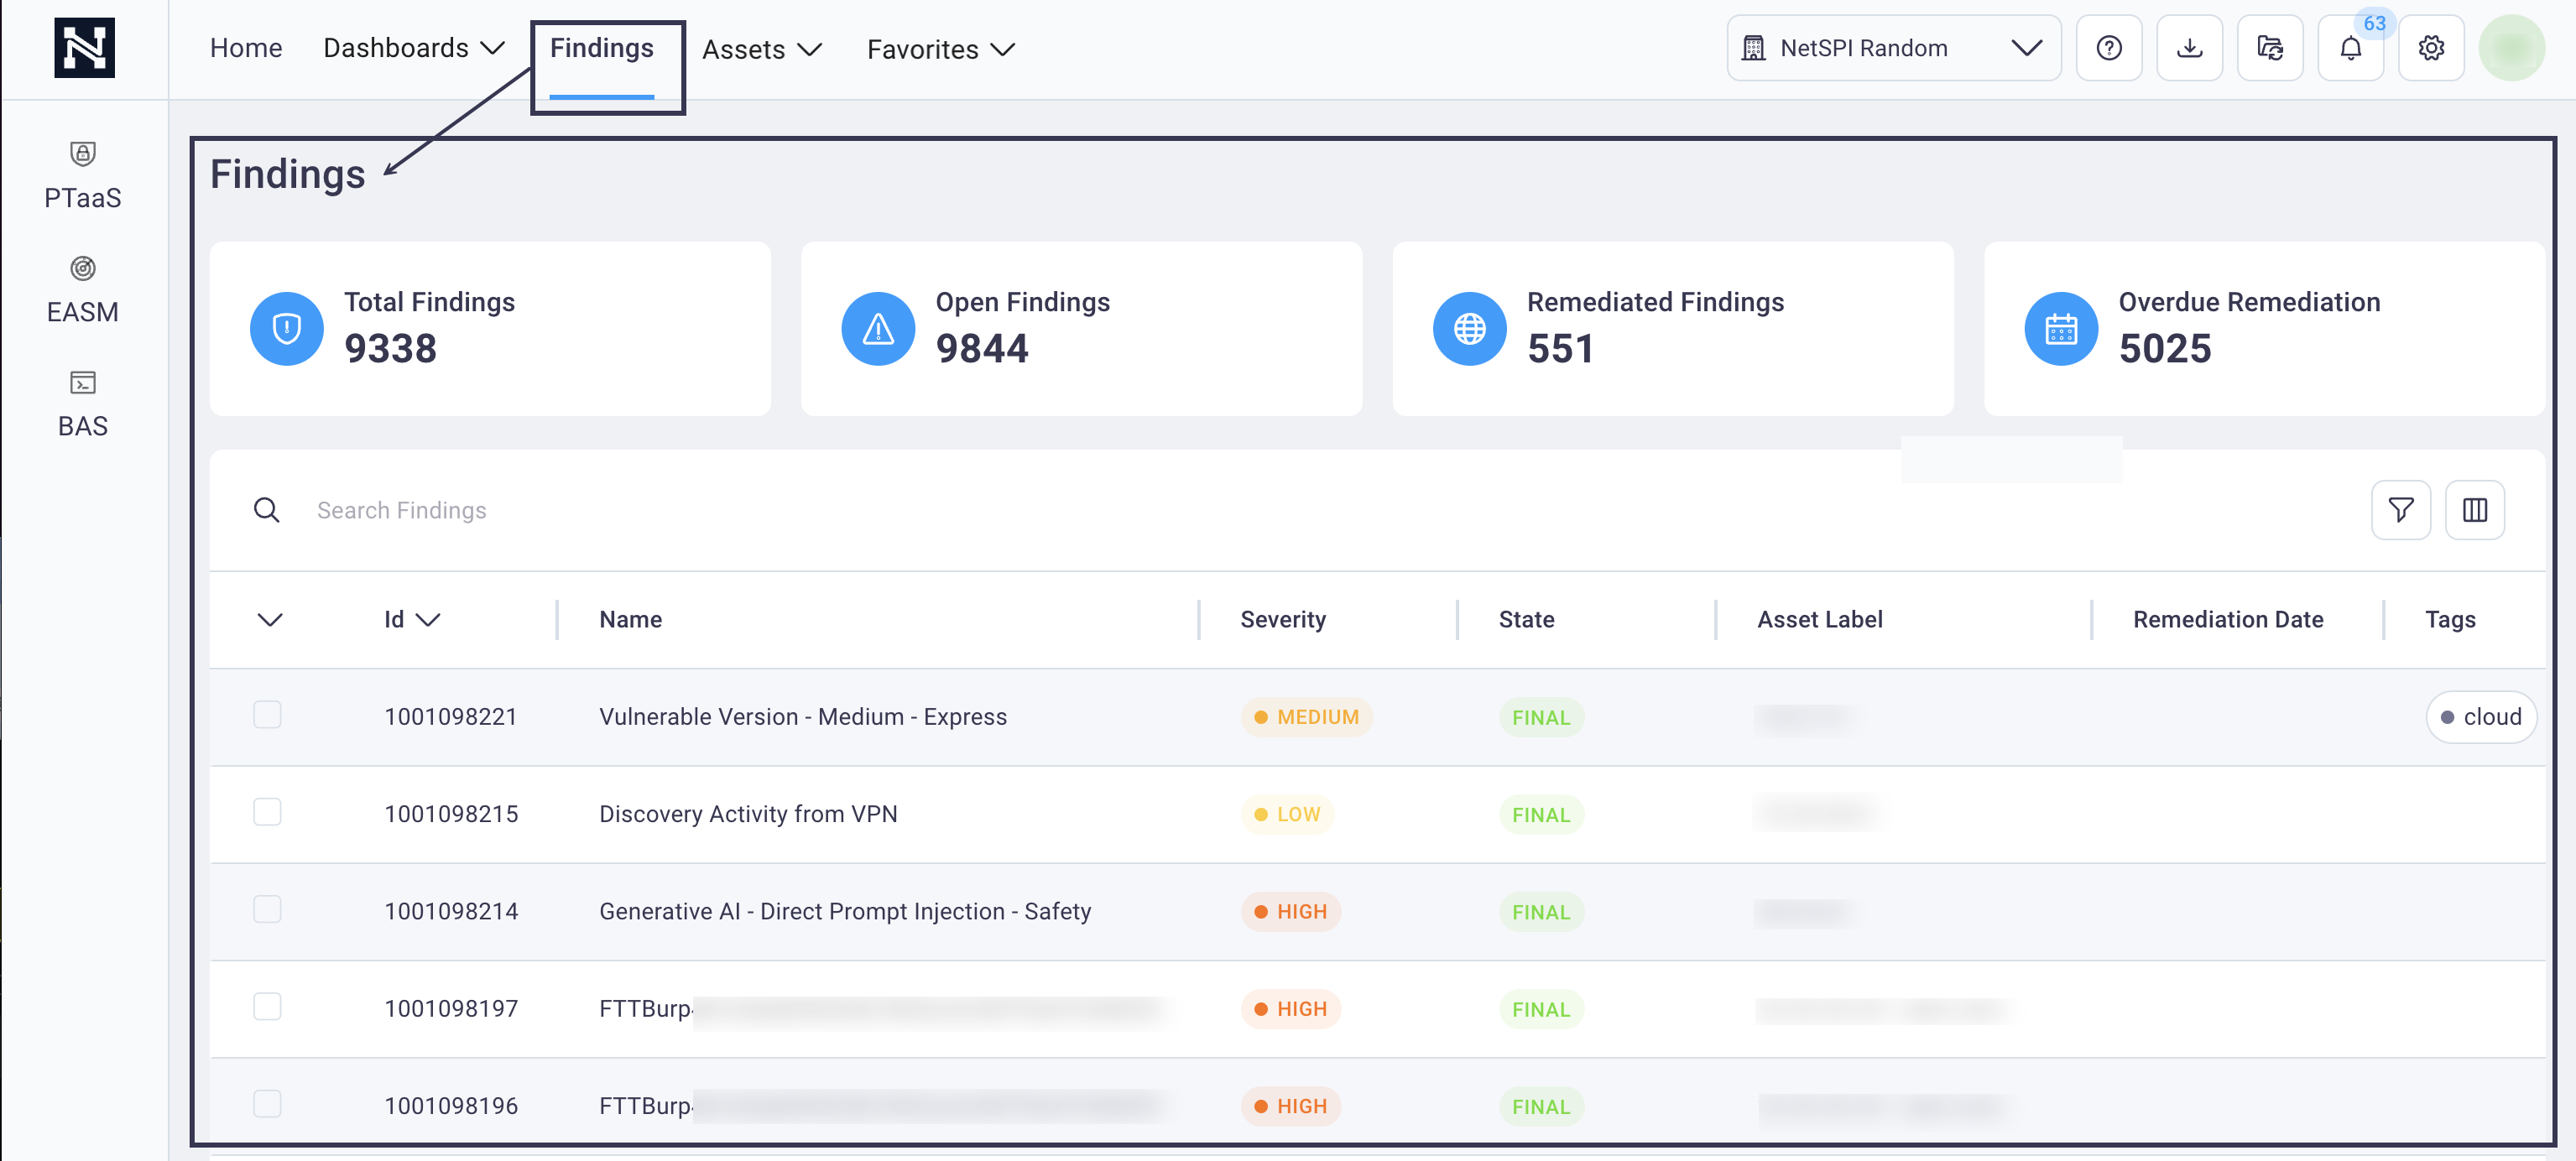The image size is (2576, 1161).
Task: Open the PTaaS sidebar section
Action: (x=83, y=176)
